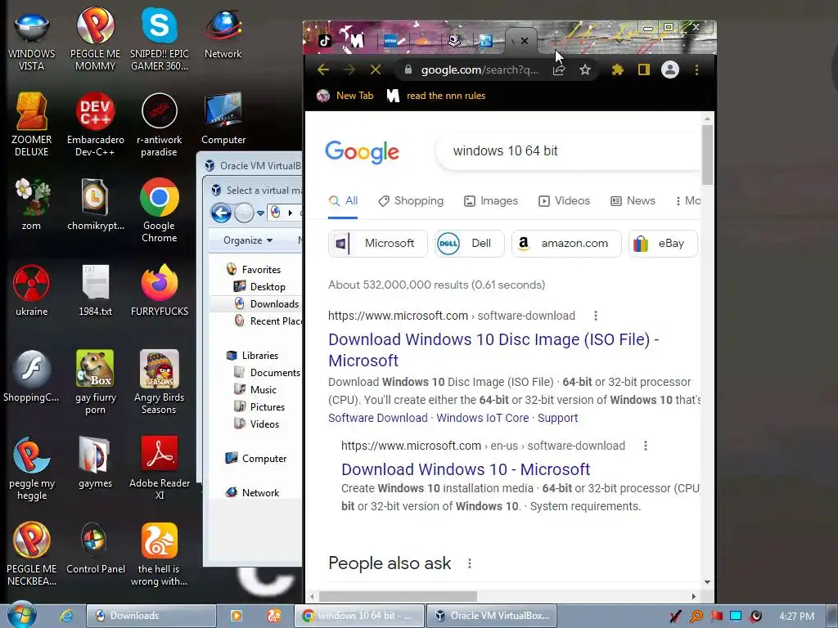Select the Adobe Reader XI desktop icon
The width and height of the screenshot is (838, 628).
pyautogui.click(x=160, y=468)
